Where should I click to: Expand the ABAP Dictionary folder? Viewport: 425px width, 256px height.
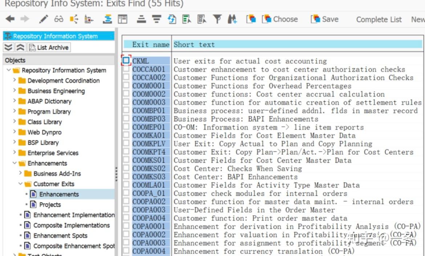coord(15,101)
